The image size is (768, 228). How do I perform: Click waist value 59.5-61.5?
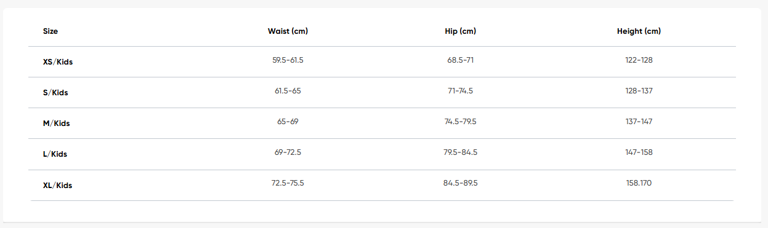coord(288,60)
